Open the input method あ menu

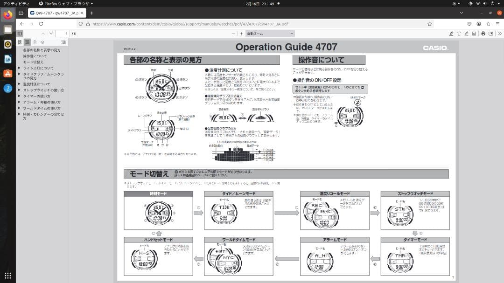coord(456,4)
